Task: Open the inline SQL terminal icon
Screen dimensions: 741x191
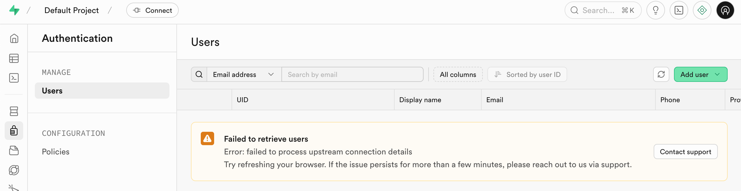Action: pyautogui.click(x=679, y=10)
